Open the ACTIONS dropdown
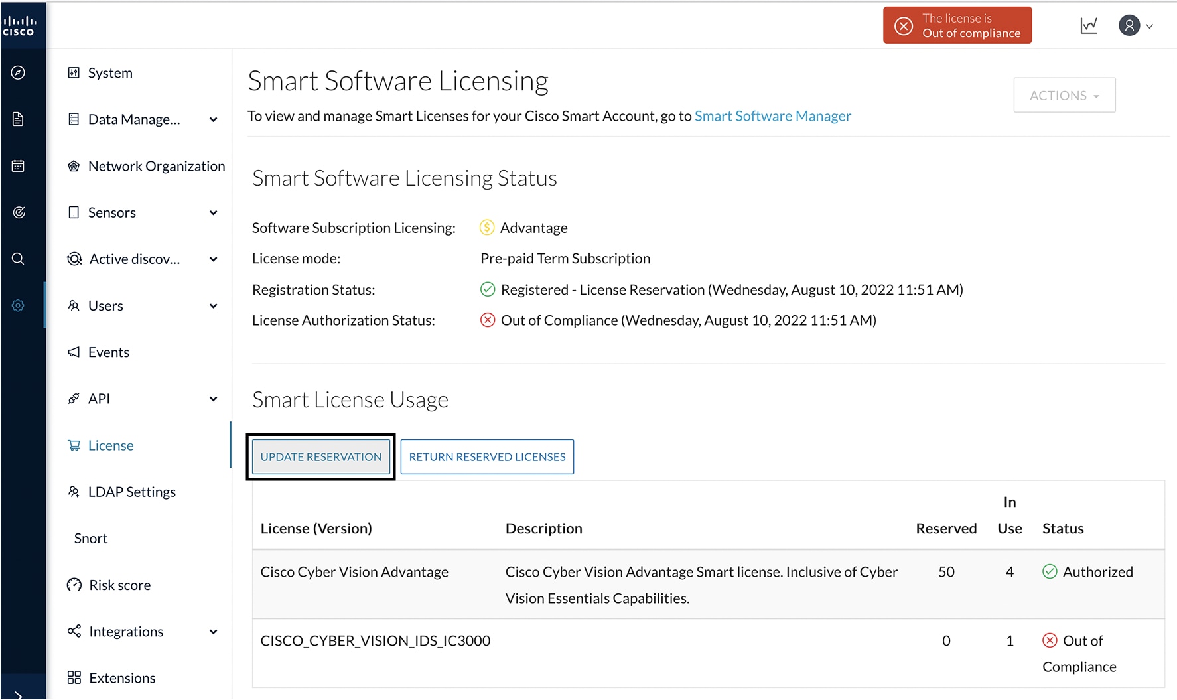This screenshot has height=700, width=1177. pos(1064,96)
